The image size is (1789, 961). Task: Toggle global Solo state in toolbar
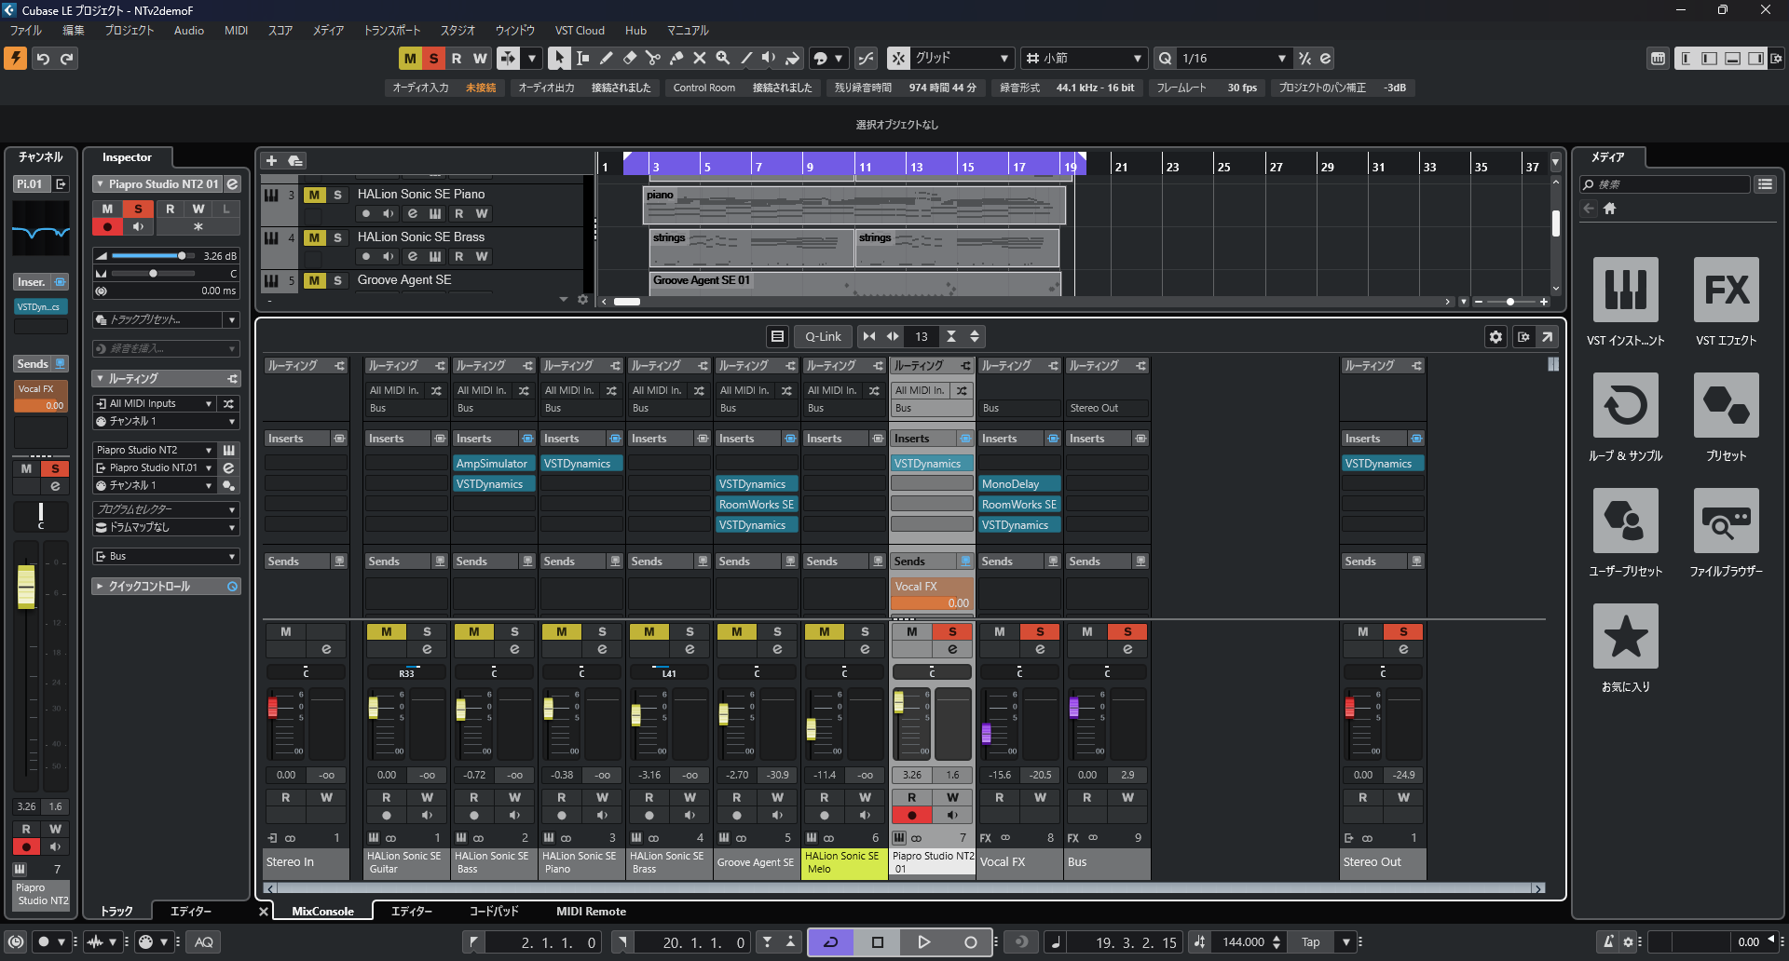tap(433, 59)
